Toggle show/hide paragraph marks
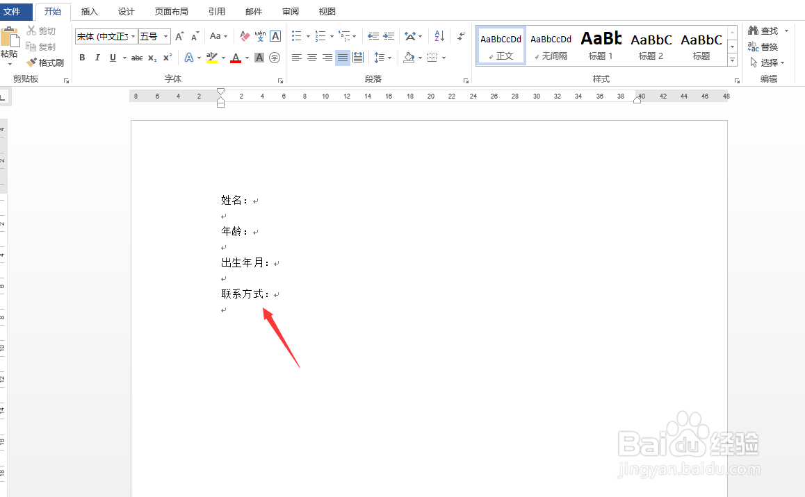 pyautogui.click(x=461, y=35)
